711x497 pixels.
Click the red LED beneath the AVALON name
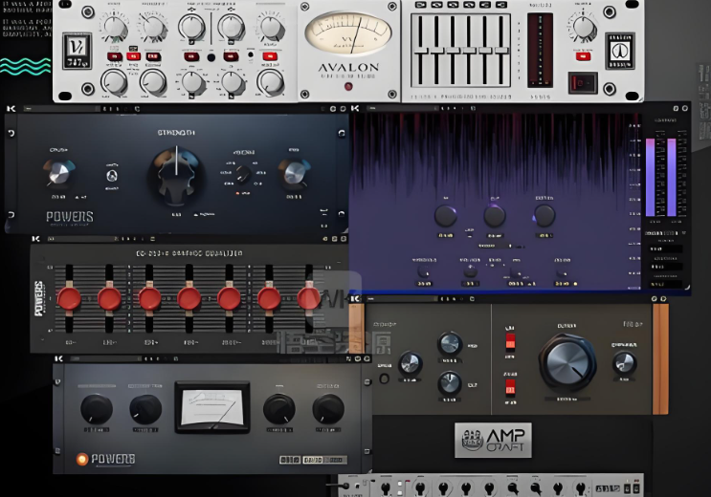pos(348,87)
